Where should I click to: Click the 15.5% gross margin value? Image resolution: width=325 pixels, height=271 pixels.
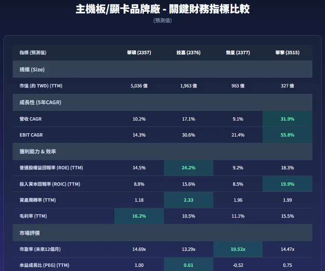288,216
